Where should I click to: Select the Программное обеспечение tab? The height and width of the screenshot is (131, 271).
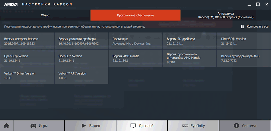pyautogui.click(x=135, y=15)
